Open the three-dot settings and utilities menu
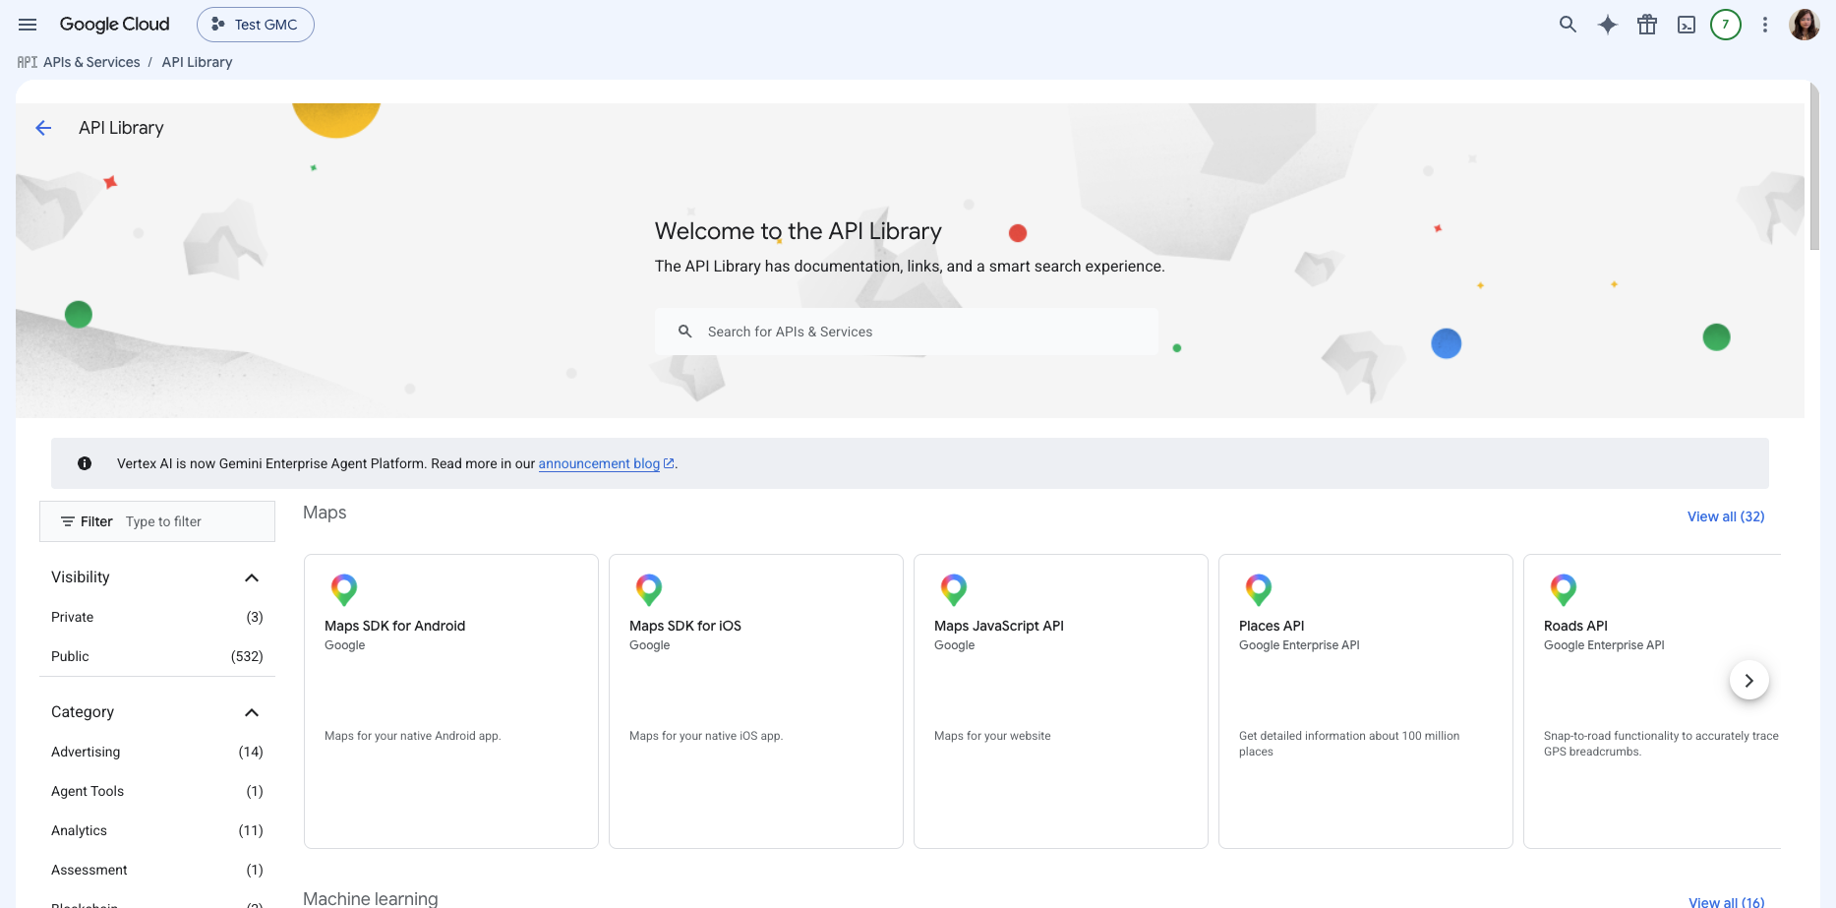This screenshot has width=1836, height=908. (1765, 25)
